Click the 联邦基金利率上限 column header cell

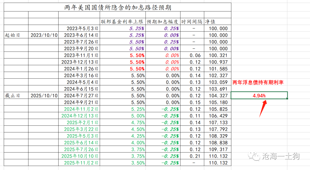coord(123,22)
